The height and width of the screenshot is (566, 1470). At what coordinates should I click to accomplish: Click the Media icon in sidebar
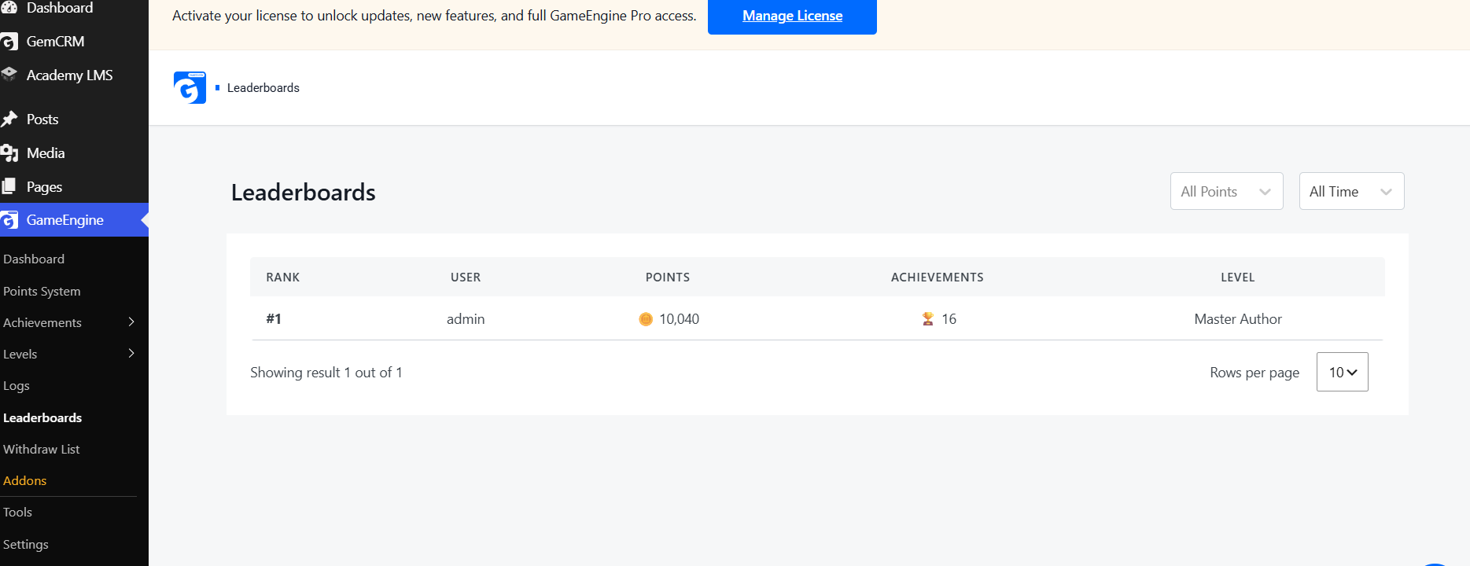click(9, 153)
